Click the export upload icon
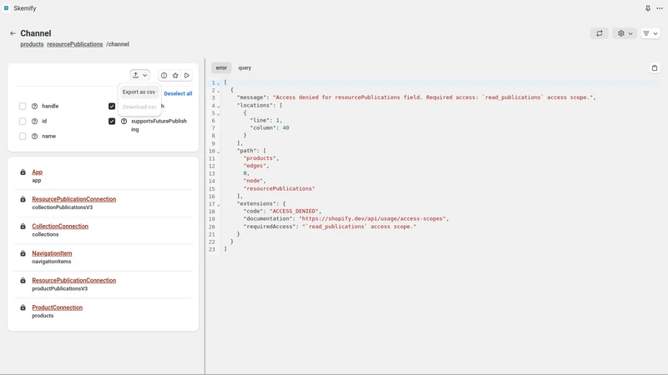 coord(135,75)
